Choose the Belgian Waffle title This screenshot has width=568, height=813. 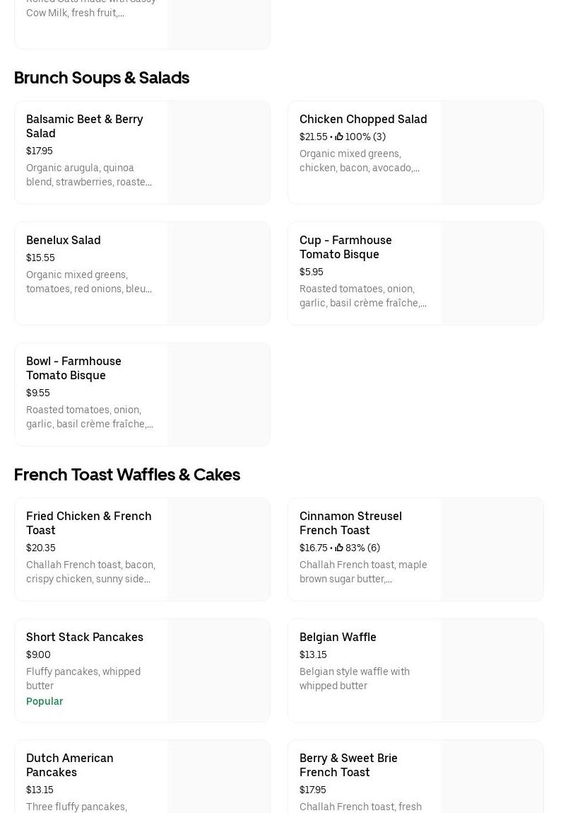[338, 637]
